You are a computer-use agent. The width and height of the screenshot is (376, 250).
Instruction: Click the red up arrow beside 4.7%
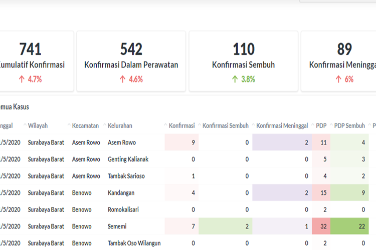(x=22, y=79)
